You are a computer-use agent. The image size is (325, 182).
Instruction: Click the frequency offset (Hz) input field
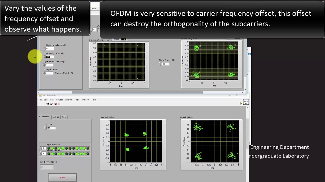pyautogui.click(x=50, y=57)
